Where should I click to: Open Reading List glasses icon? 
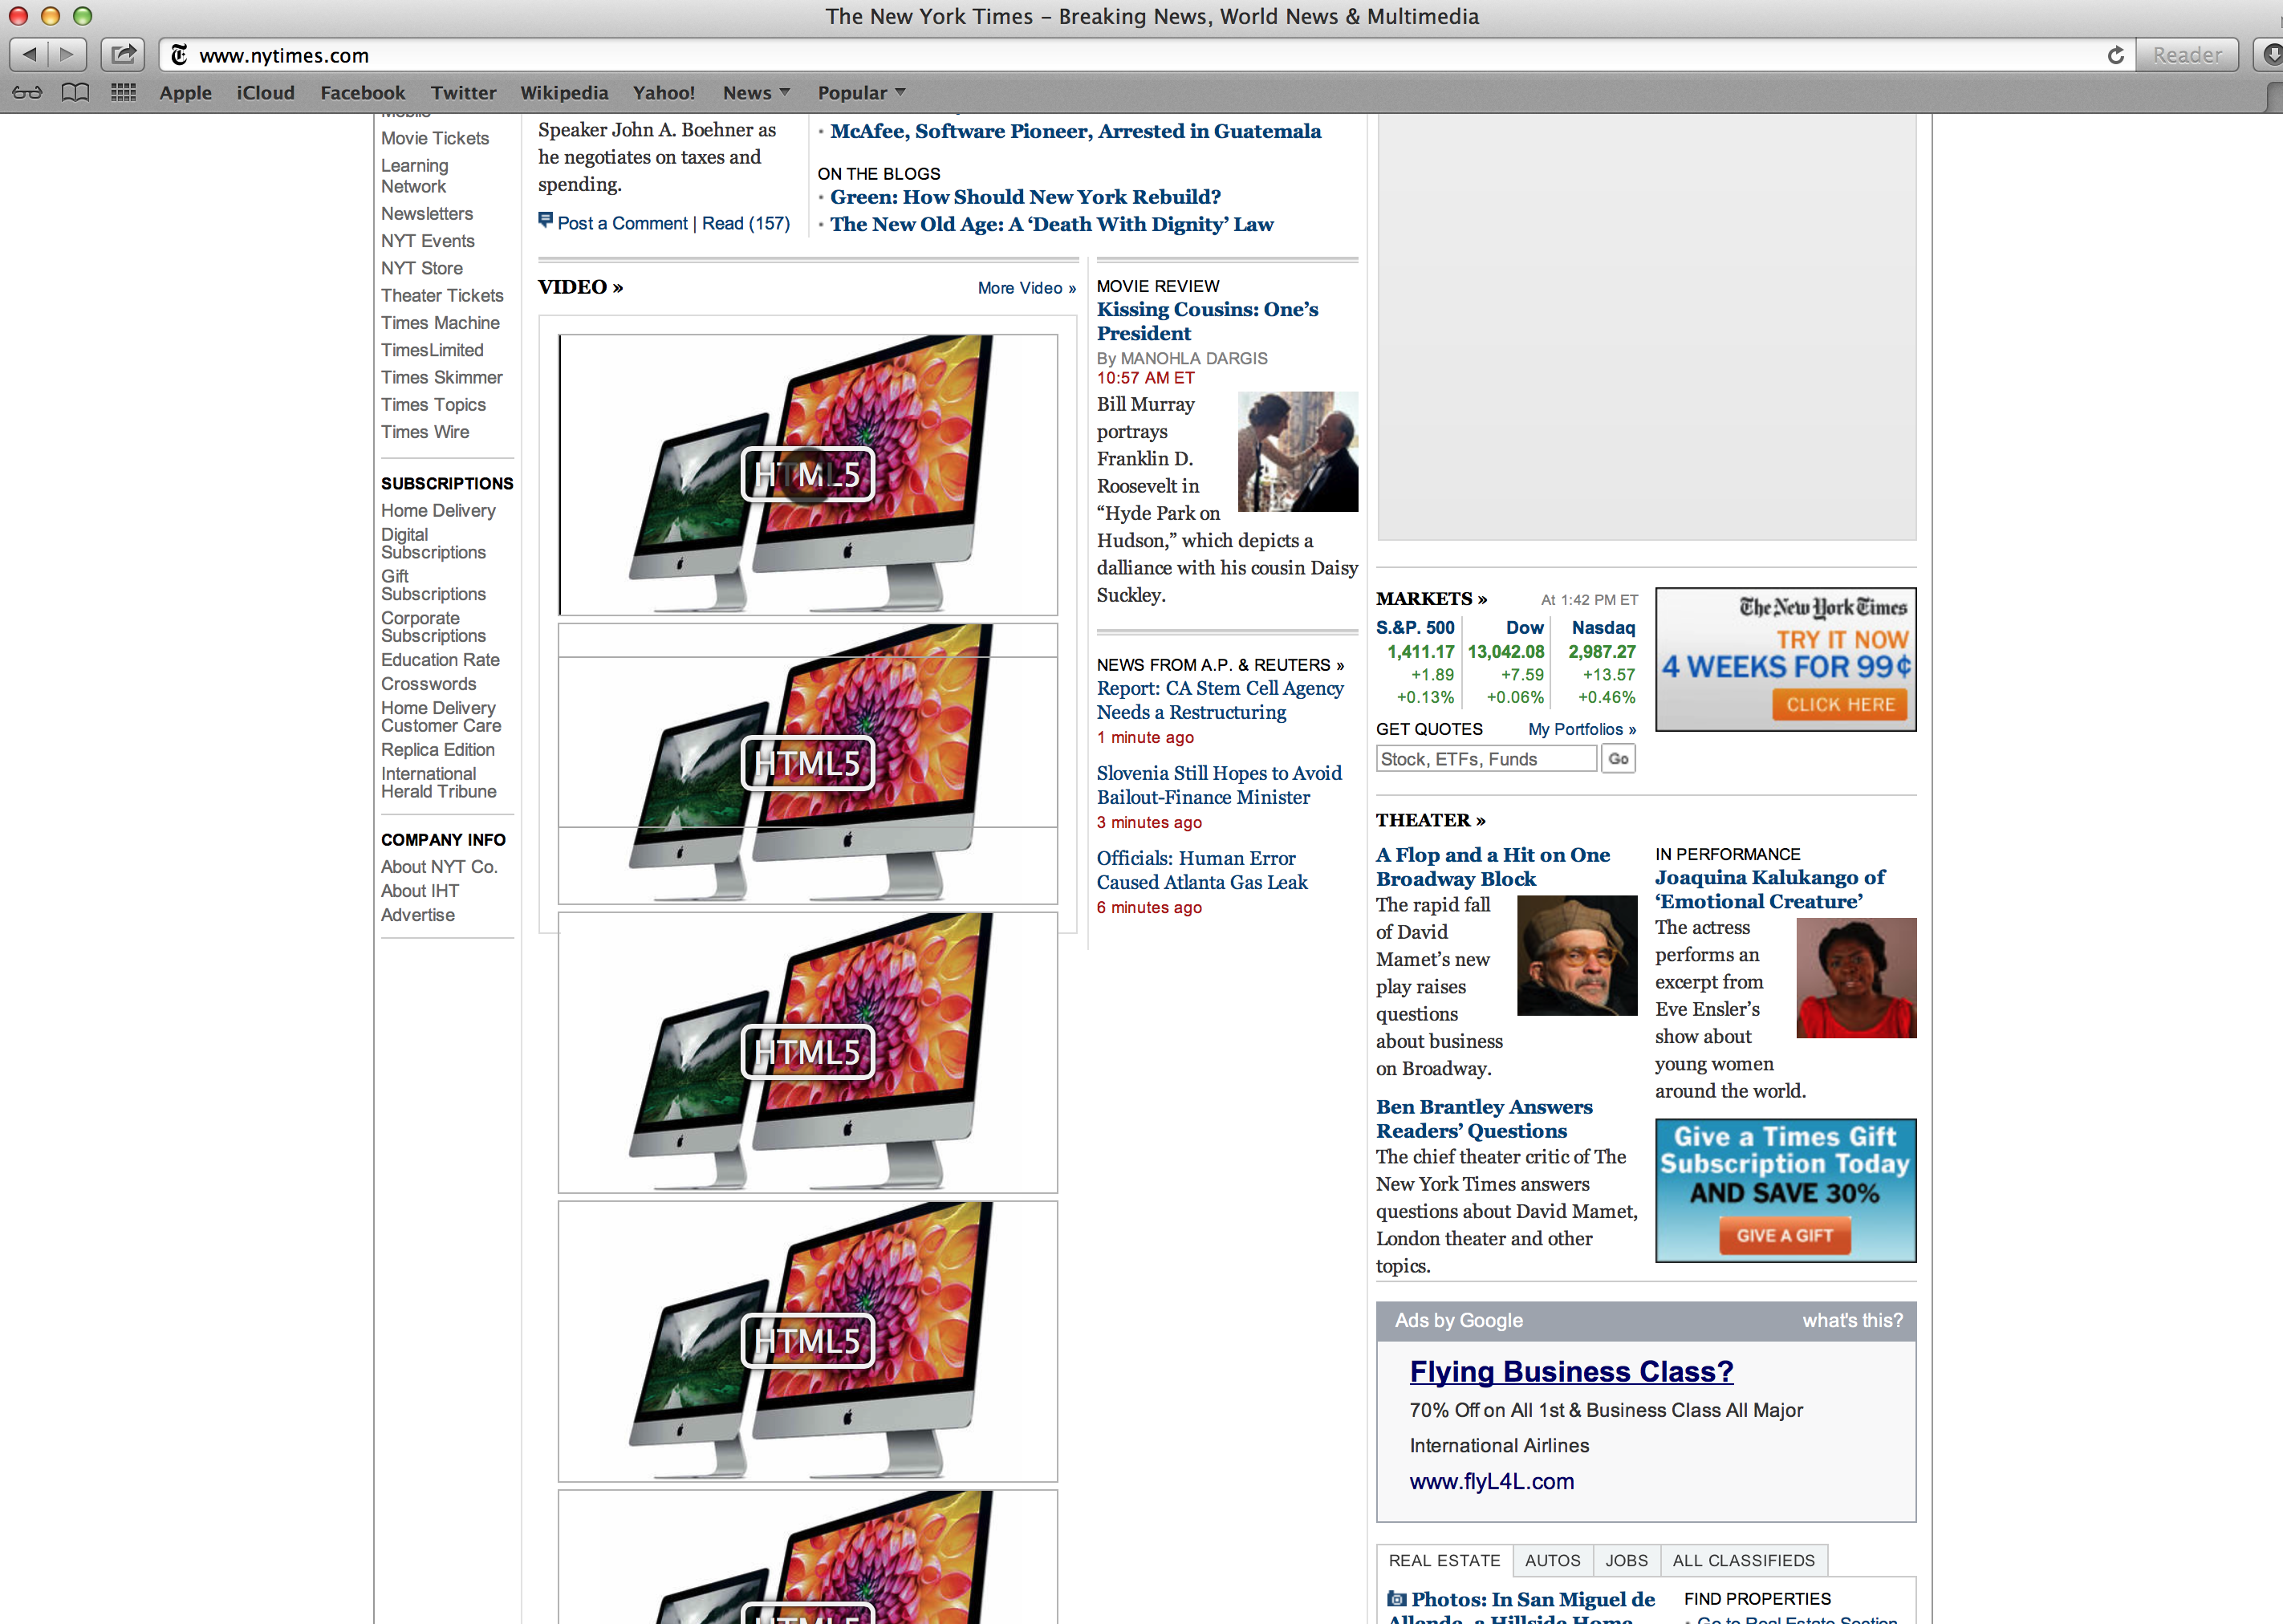coord(27,93)
